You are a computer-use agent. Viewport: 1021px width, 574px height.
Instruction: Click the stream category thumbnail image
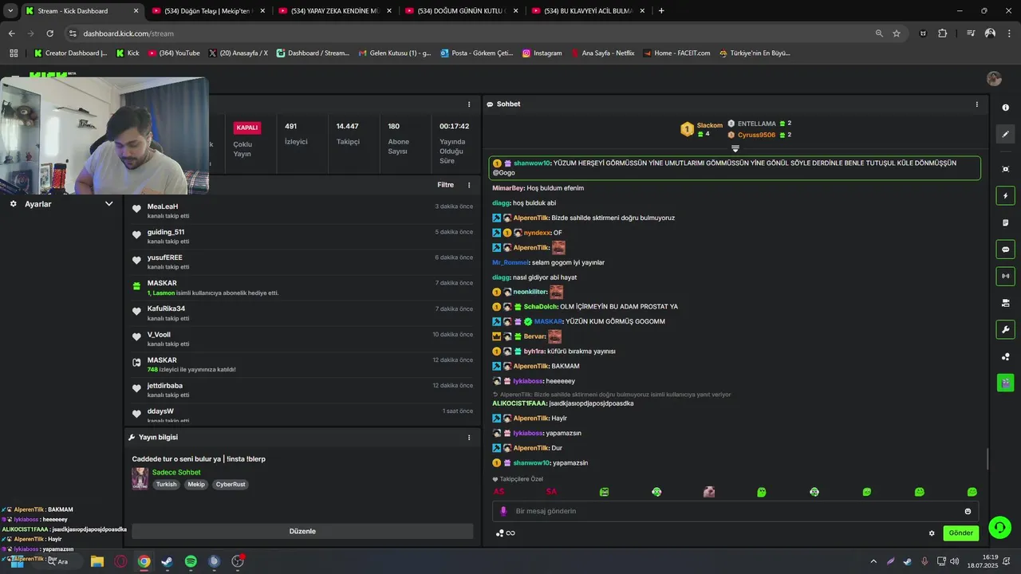(140, 478)
